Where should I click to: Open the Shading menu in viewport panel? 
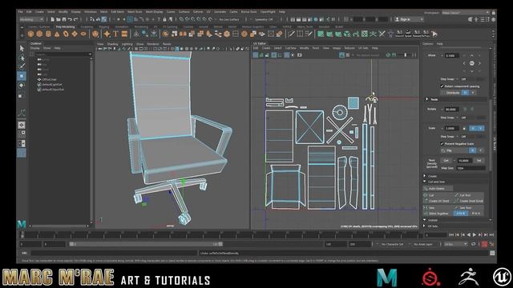(112, 44)
